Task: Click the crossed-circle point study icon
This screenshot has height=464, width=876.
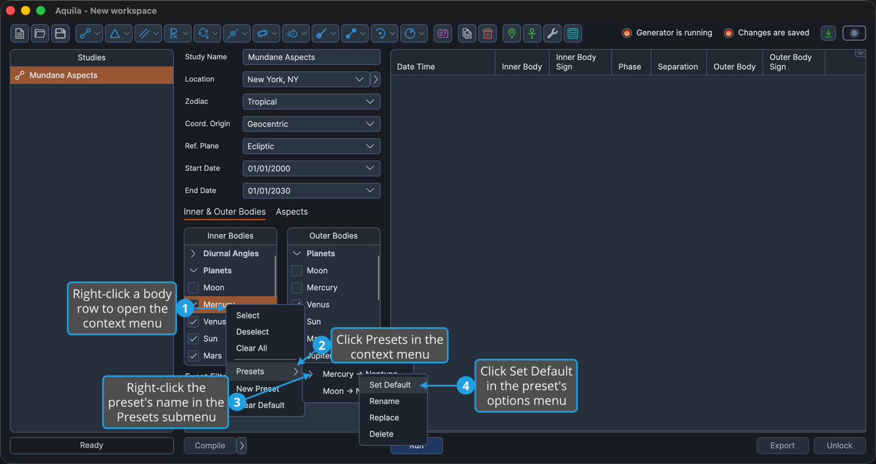Action: pyautogui.click(x=237, y=33)
